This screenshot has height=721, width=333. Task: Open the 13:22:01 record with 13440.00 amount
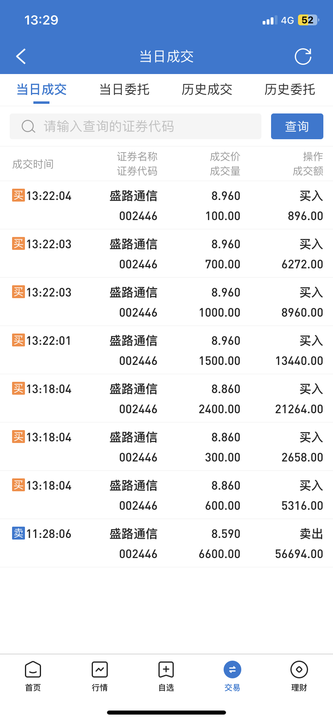pos(166,350)
